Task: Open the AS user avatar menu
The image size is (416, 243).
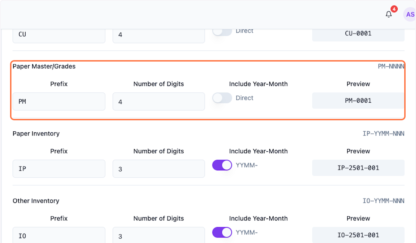Action: (x=410, y=15)
